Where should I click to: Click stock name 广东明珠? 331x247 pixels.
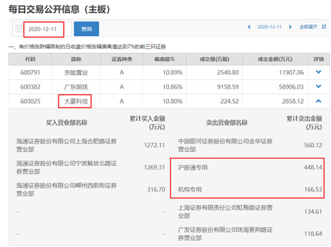76,87
